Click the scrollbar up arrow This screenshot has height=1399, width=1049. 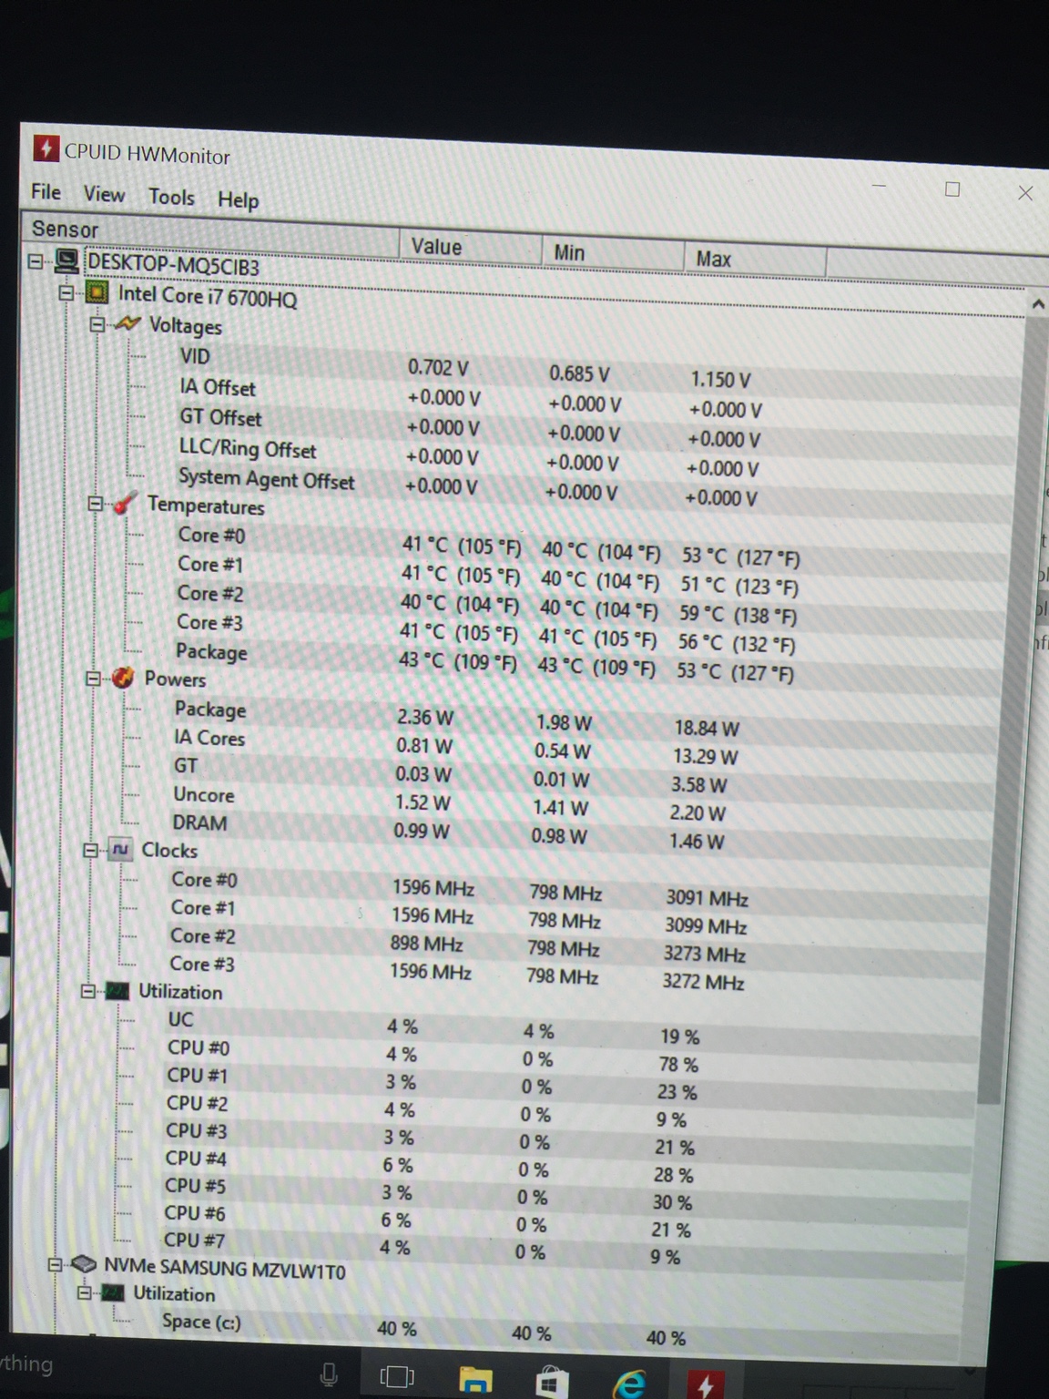coord(1037,305)
